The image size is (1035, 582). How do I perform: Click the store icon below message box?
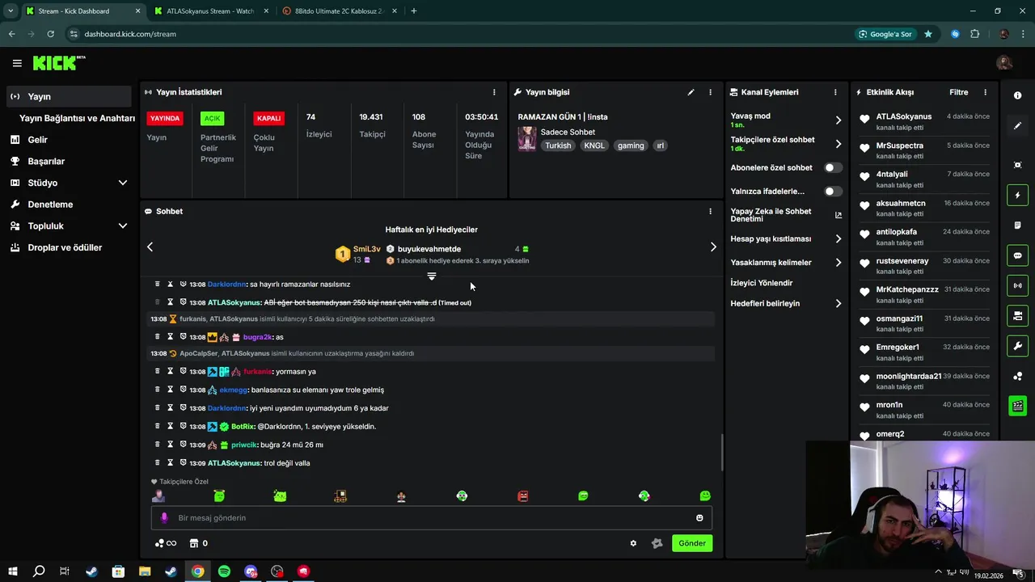(194, 543)
